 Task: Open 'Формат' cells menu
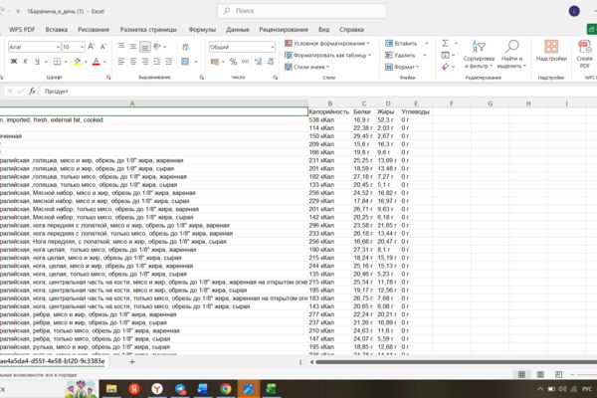[x=402, y=67]
